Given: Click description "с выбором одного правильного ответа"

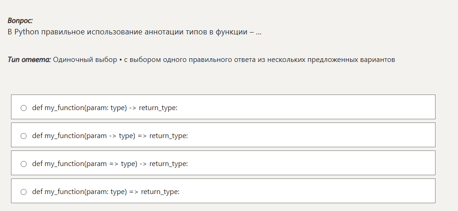Looking at the screenshot, I should (193, 60).
